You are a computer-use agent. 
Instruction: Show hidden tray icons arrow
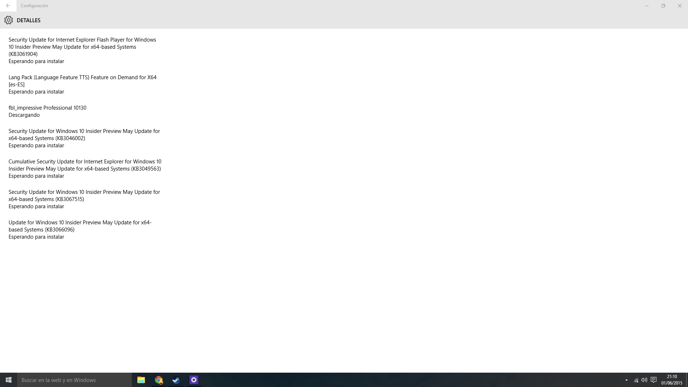626,380
